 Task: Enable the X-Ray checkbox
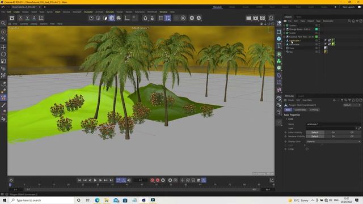pos(307,149)
